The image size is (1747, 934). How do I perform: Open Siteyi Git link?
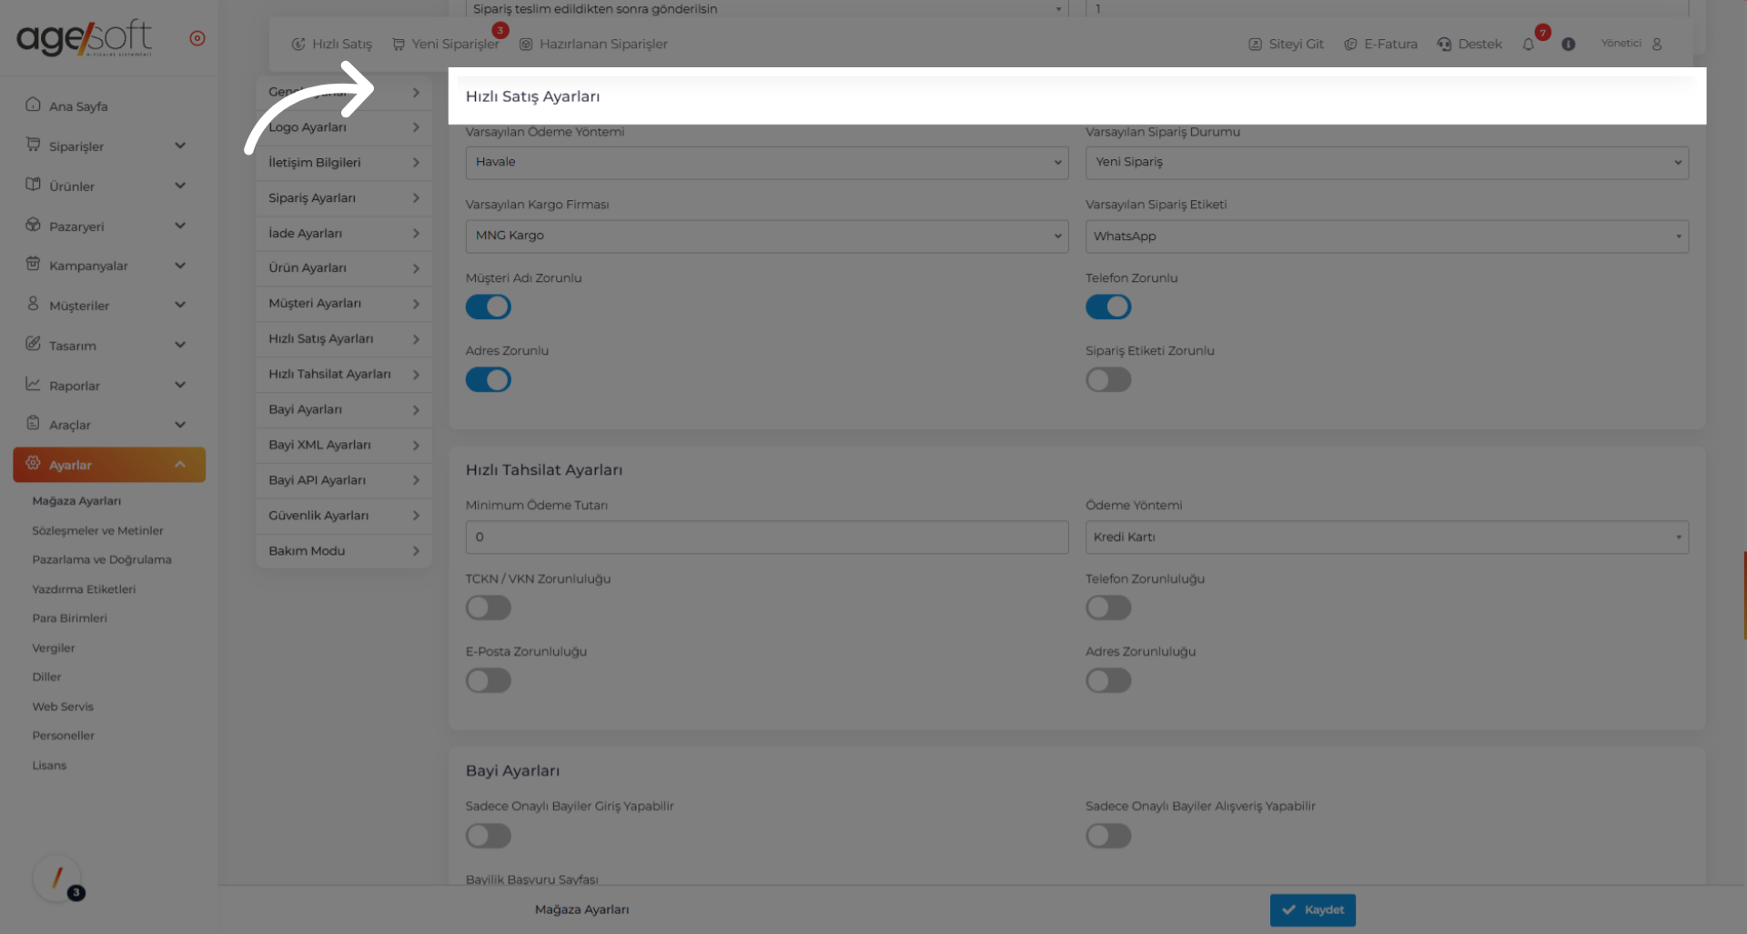(x=1286, y=45)
